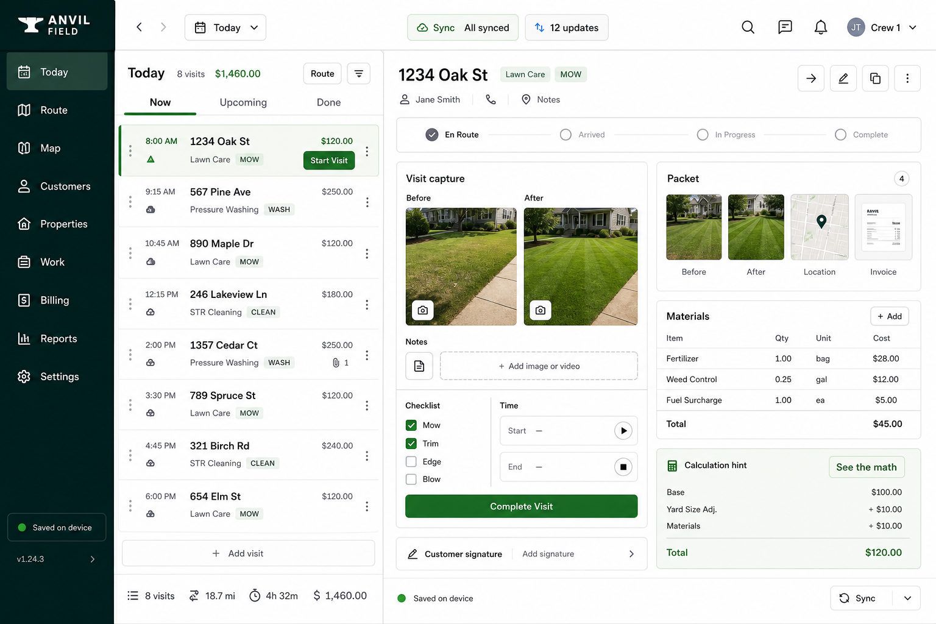Expand the Crew 1 account menu
The width and height of the screenshot is (936, 624).
point(882,27)
